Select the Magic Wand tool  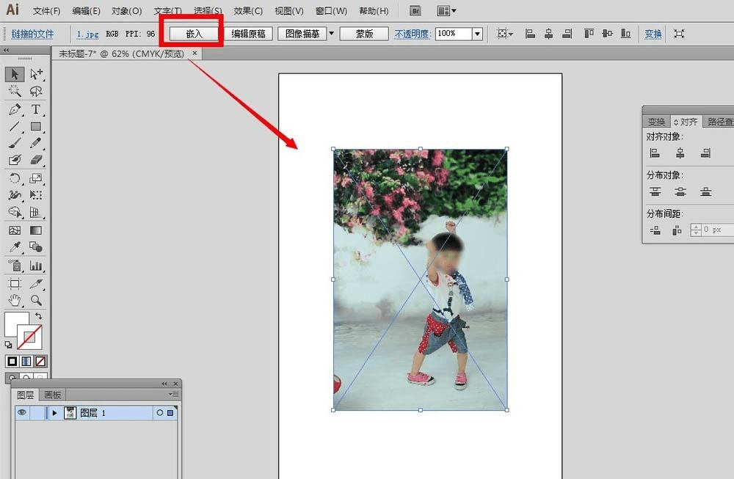15,91
